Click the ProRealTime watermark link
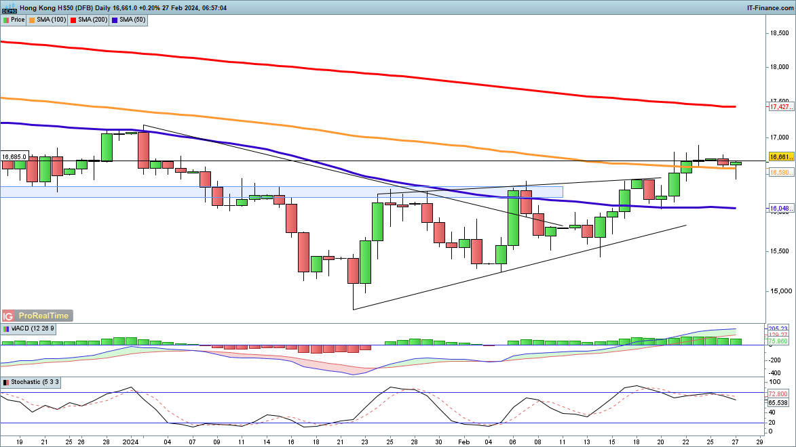This screenshot has height=447, width=796. (x=44, y=316)
